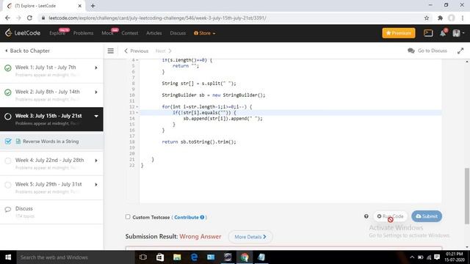Enable the Custom Testcase checkbox
Viewport: 470px width, 264px height.
[128, 216]
